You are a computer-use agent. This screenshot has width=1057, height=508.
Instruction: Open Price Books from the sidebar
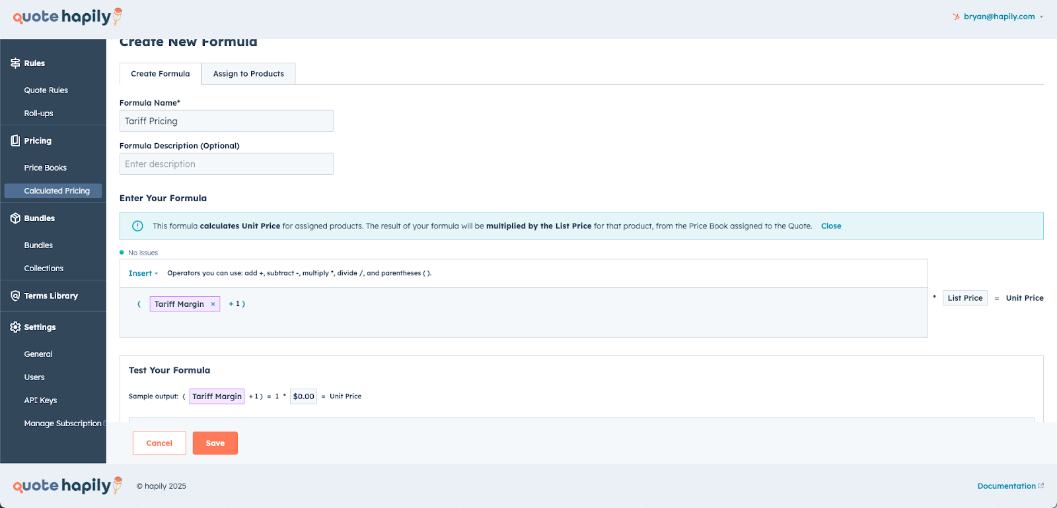point(46,168)
